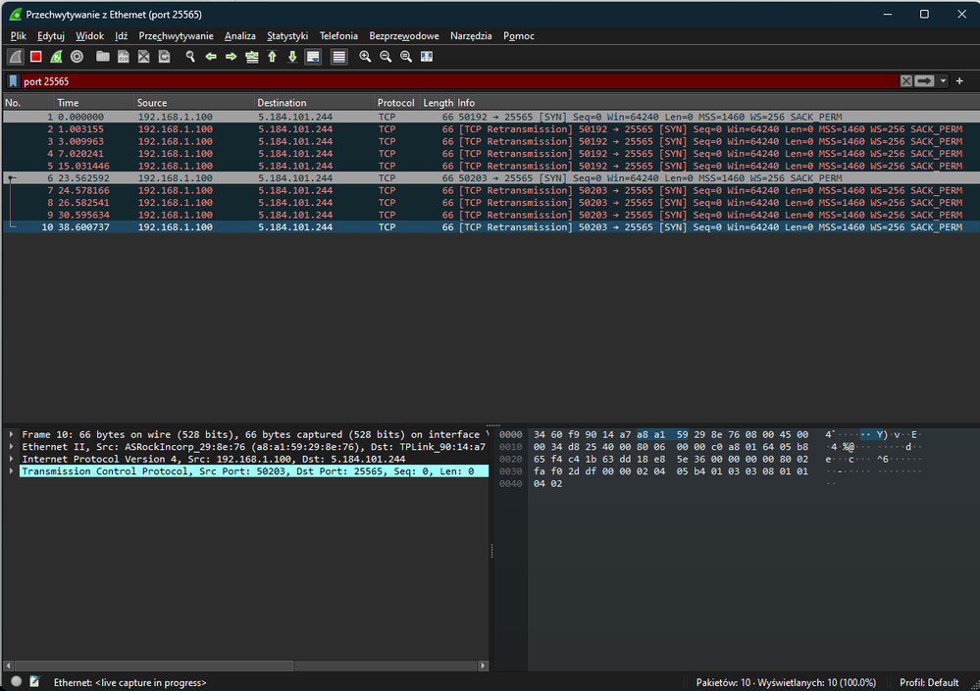Open display filter bookmarks

point(14,81)
